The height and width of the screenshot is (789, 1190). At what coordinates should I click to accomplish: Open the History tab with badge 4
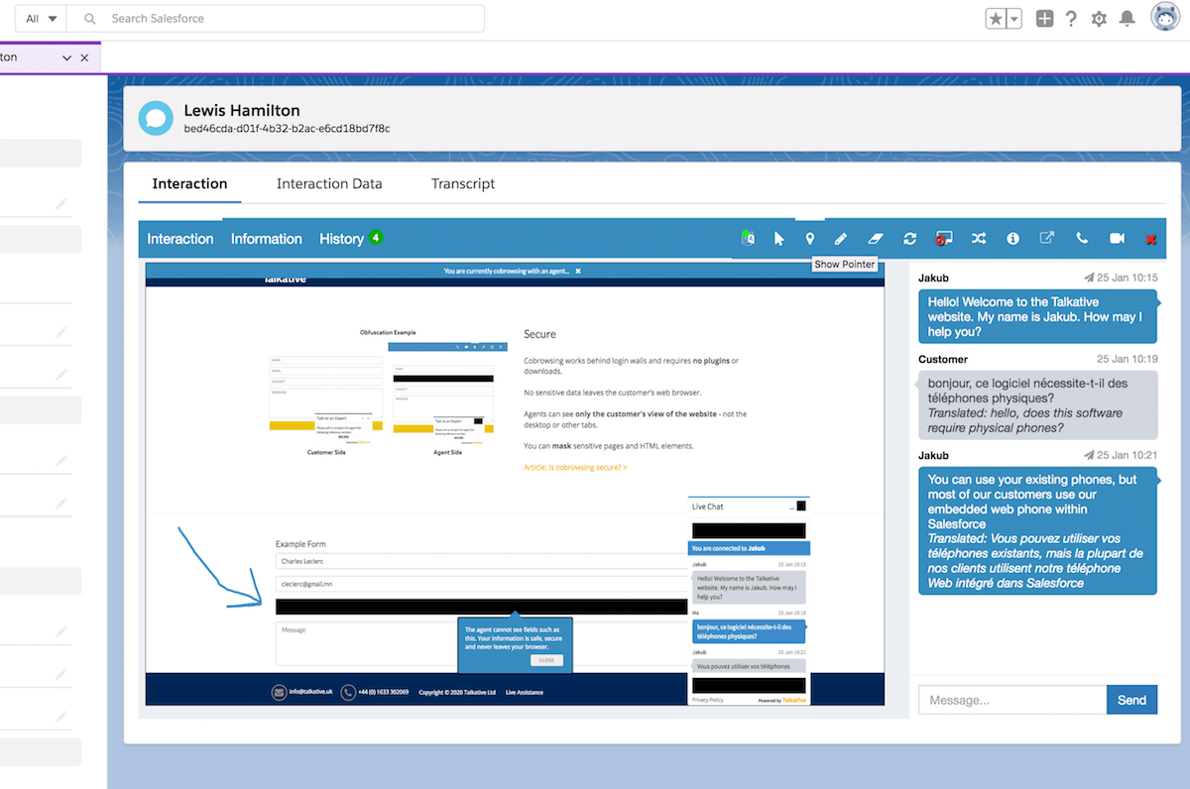[351, 239]
